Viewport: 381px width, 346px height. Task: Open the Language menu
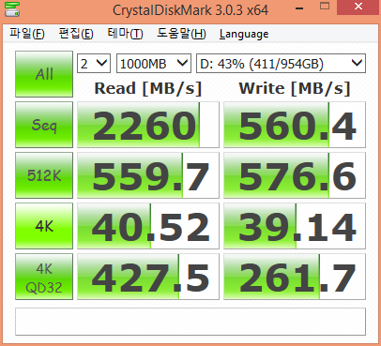[244, 34]
